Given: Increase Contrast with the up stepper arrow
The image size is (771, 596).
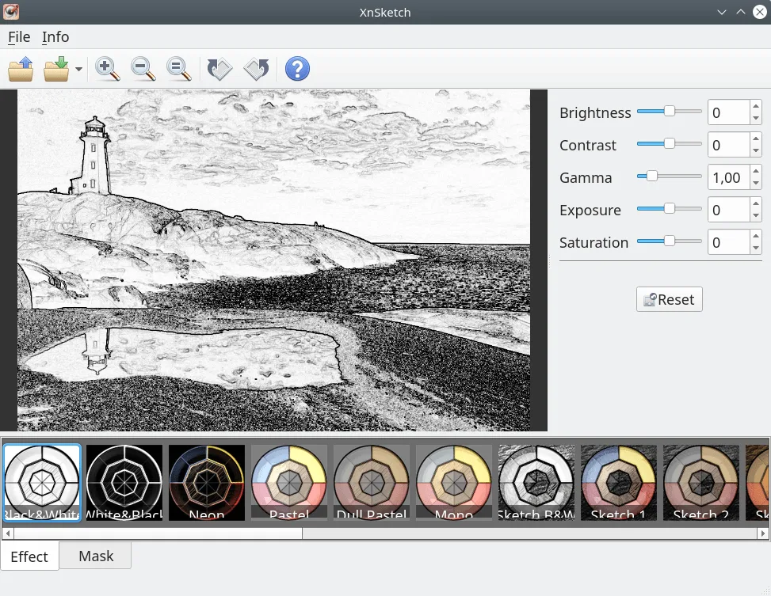Looking at the screenshot, I should [x=756, y=139].
